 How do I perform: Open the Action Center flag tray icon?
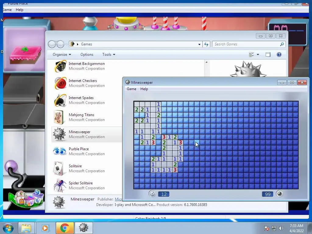[267, 228]
